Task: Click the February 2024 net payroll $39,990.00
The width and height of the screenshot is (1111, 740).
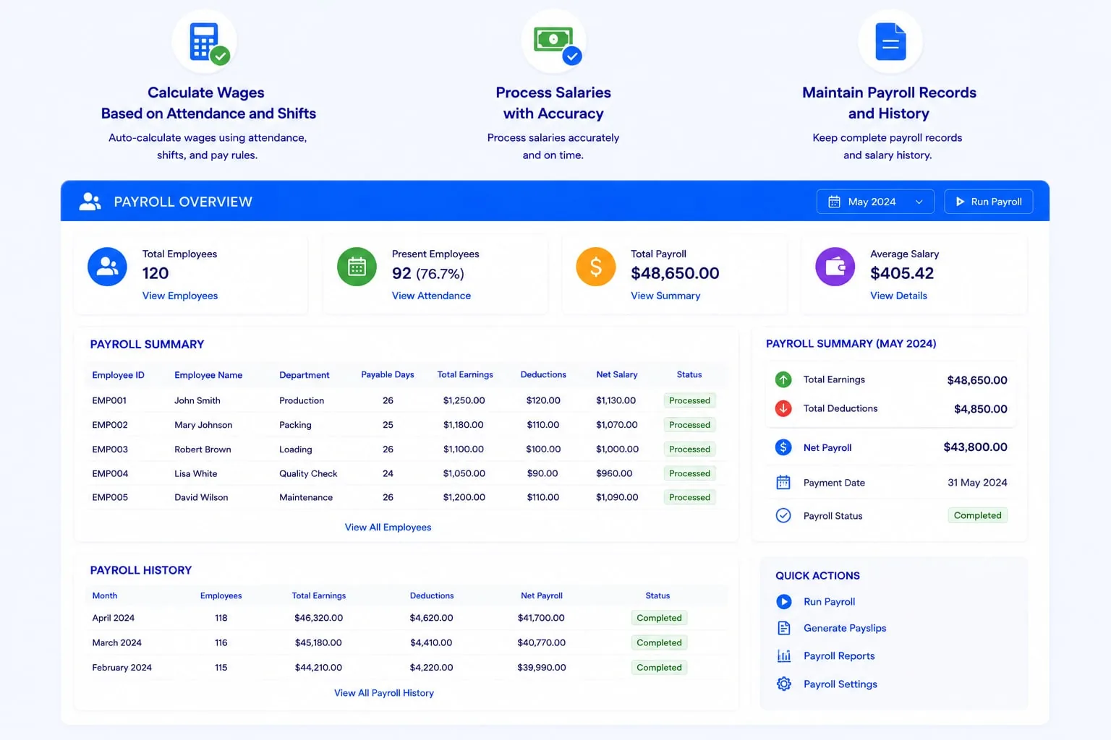Action: (x=542, y=668)
